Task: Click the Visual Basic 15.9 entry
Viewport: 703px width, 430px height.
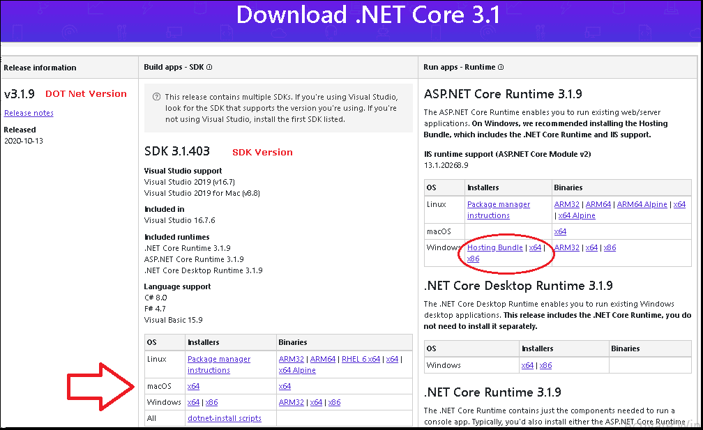Action: click(x=174, y=321)
